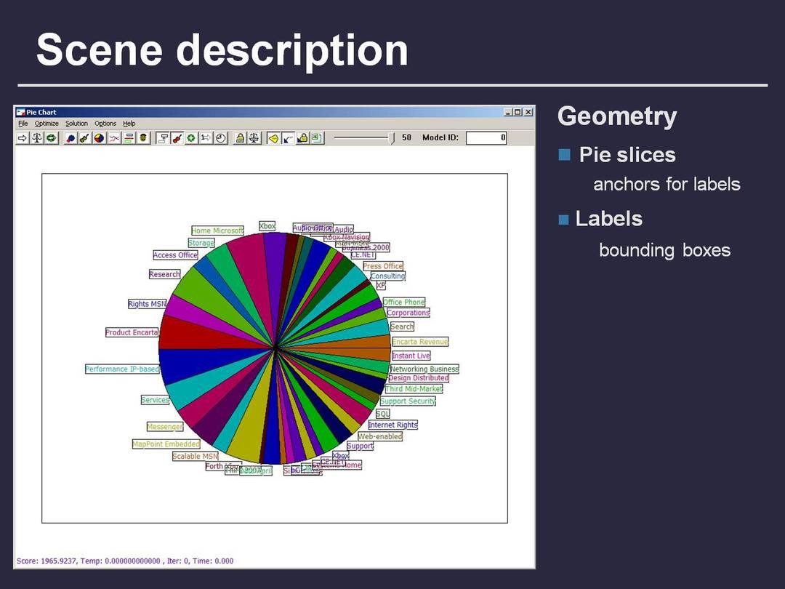Click the numbered step arrow icon
Viewport: 785px width, 589px height.
coord(206,137)
